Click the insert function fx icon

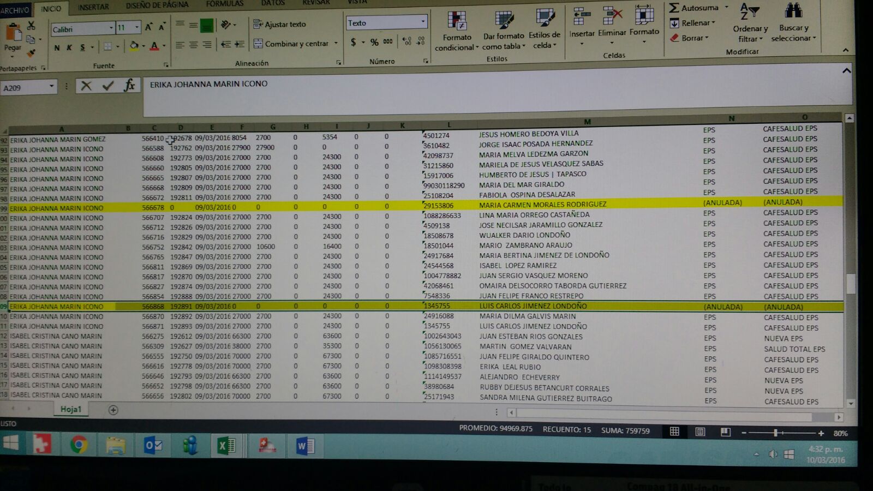129,86
